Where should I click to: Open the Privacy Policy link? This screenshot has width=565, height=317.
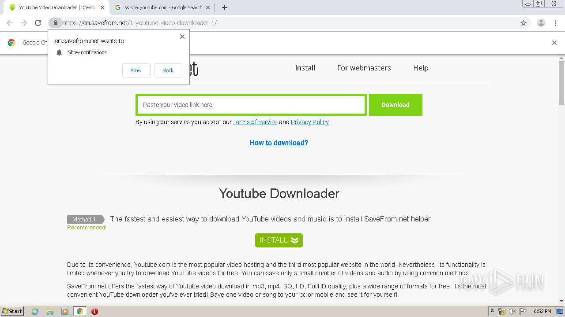pos(310,122)
